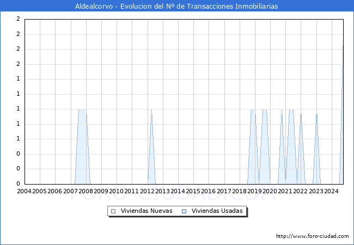Select the Viviendas Usadas legend label
Screen dimensions: 354x245
tap(217, 211)
